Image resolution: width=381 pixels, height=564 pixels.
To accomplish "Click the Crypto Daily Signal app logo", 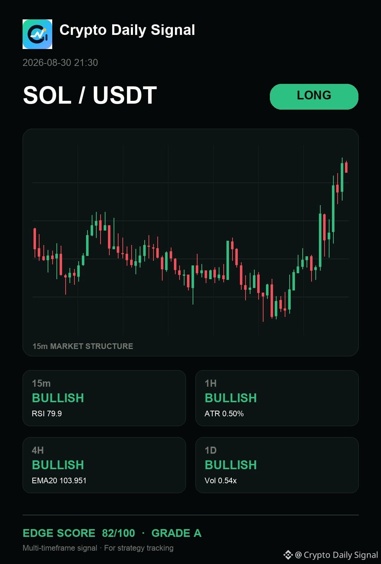I will [37, 34].
